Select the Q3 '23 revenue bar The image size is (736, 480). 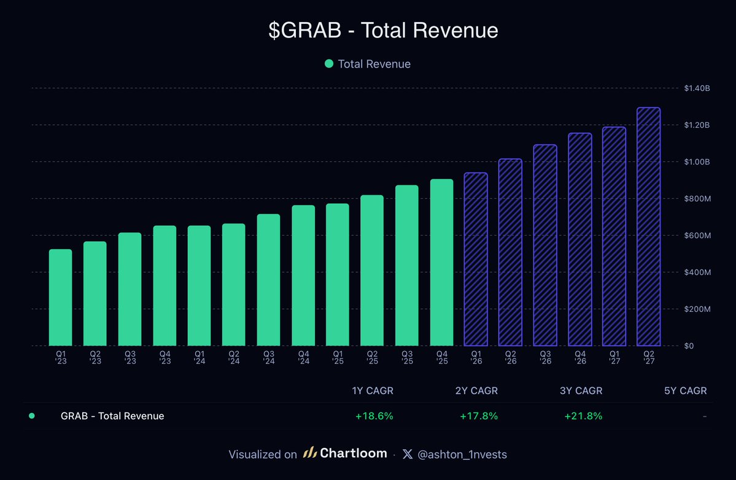tap(130, 289)
